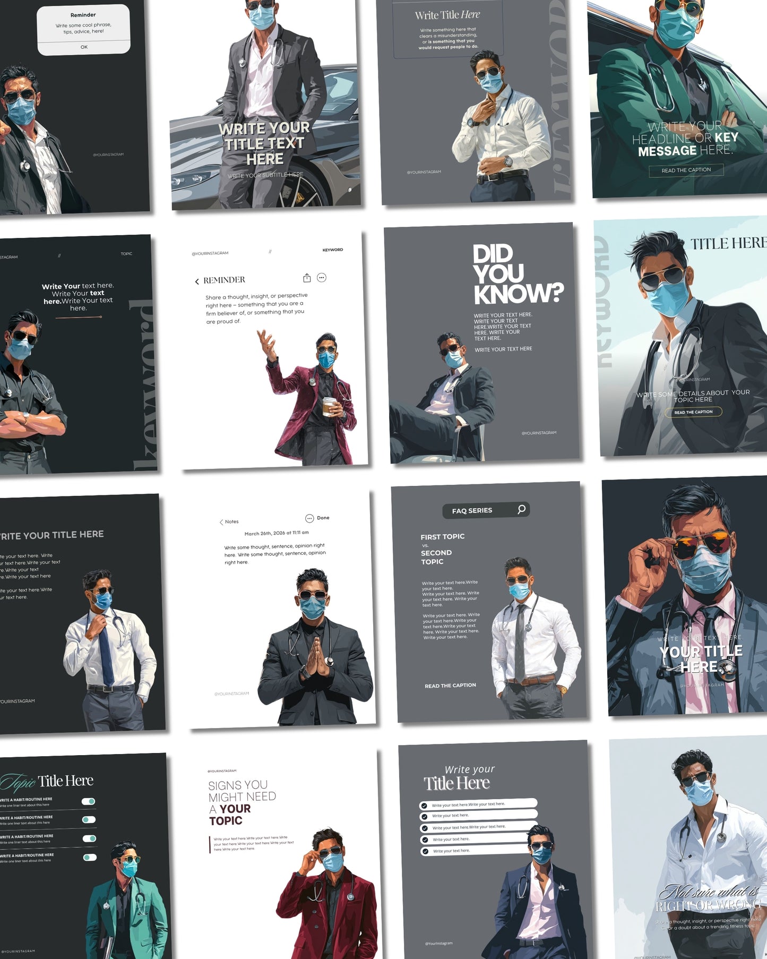The image size is (767, 959).
Task: Click the TOPIC label on the dark keyword card
Action: (x=126, y=254)
